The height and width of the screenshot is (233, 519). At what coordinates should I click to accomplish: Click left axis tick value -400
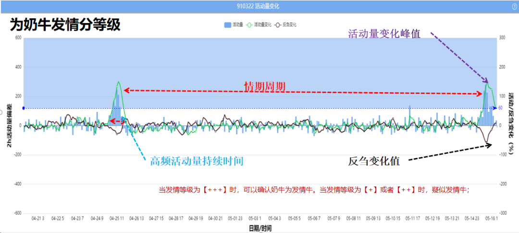coord(18,184)
